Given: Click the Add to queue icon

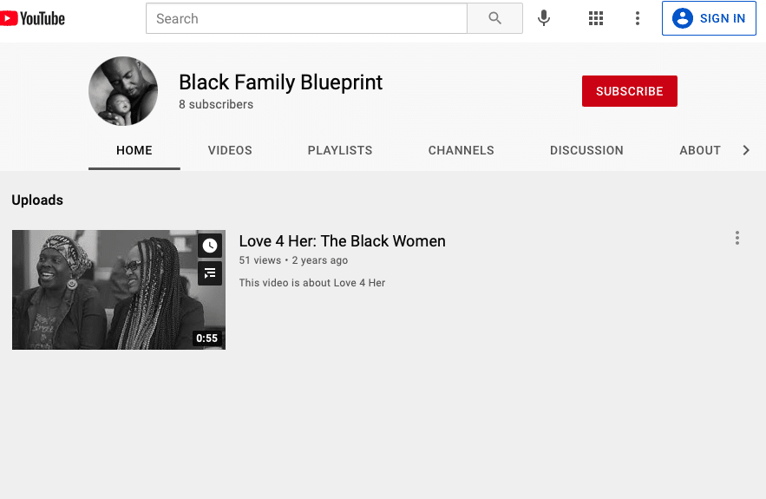Looking at the screenshot, I should click(210, 273).
